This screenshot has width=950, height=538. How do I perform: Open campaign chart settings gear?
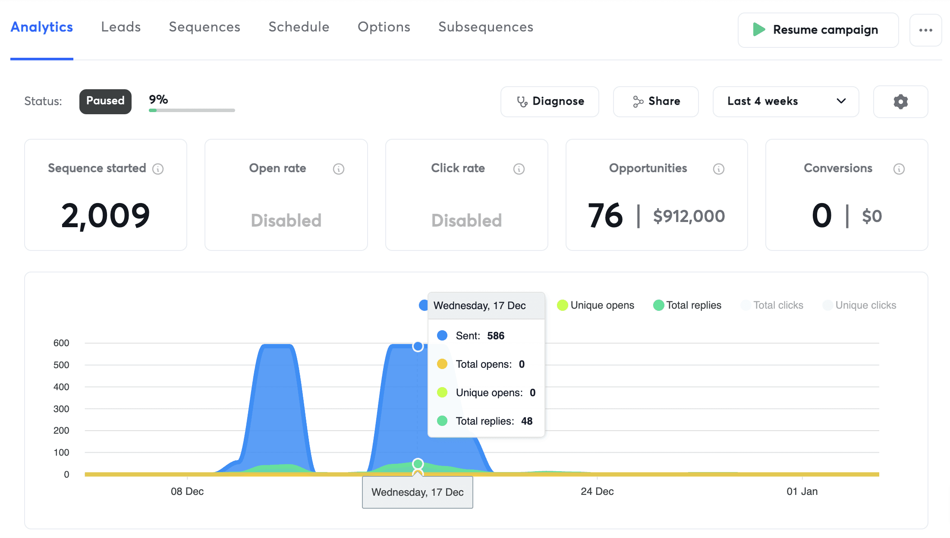pyautogui.click(x=900, y=101)
